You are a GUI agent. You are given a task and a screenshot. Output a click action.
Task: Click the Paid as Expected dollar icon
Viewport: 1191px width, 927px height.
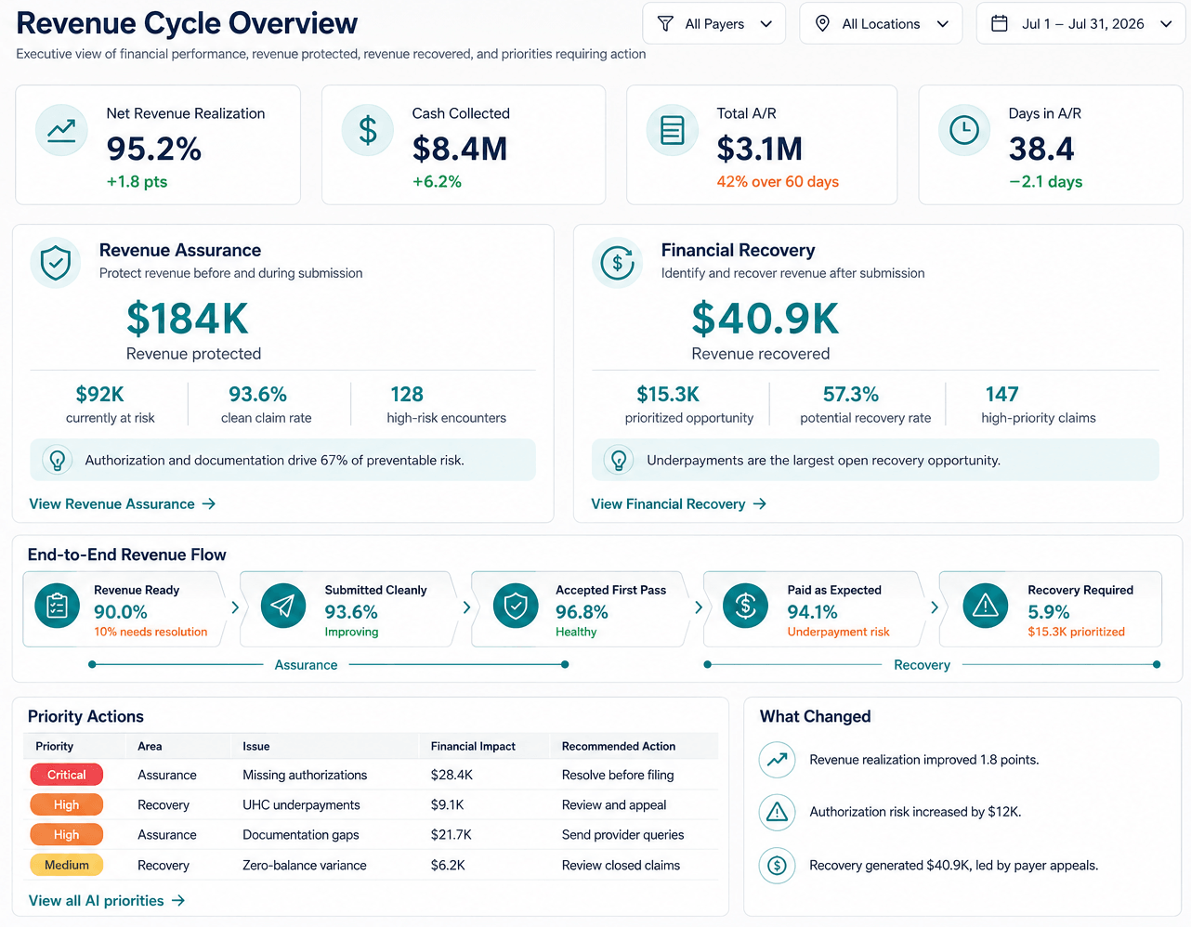coord(746,607)
